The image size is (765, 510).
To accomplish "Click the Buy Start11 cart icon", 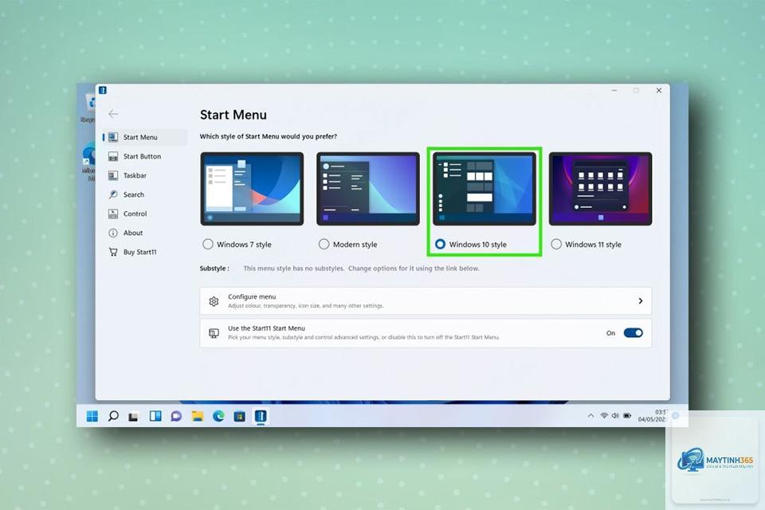I will point(113,252).
